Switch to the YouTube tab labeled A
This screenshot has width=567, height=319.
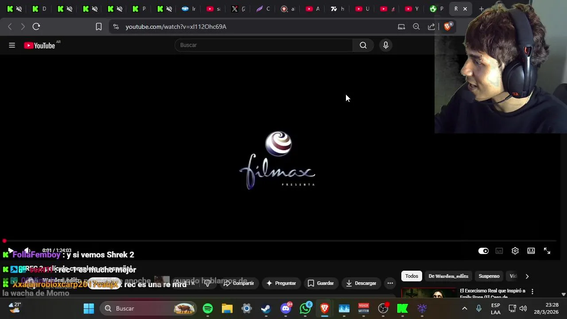313,9
